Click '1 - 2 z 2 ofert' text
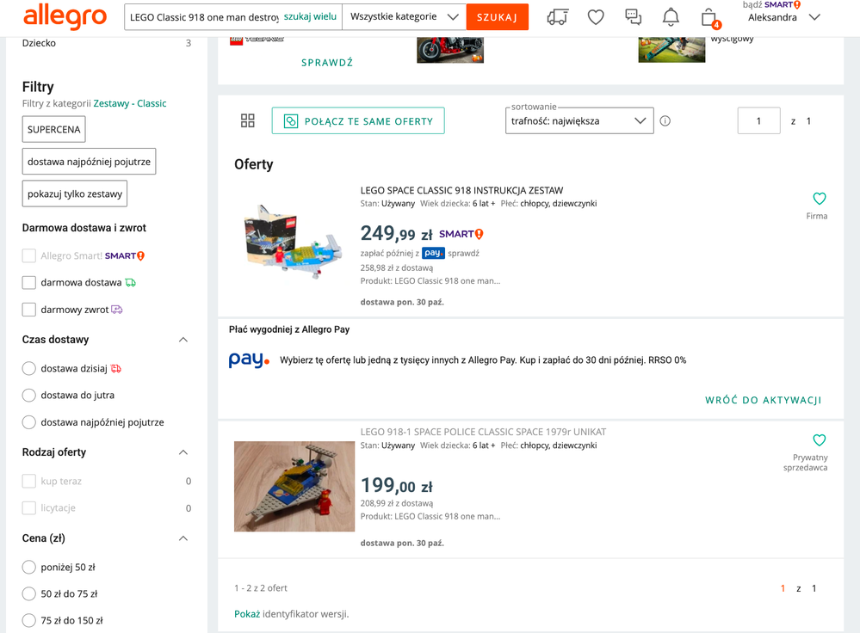This screenshot has height=633, width=860. click(261, 588)
